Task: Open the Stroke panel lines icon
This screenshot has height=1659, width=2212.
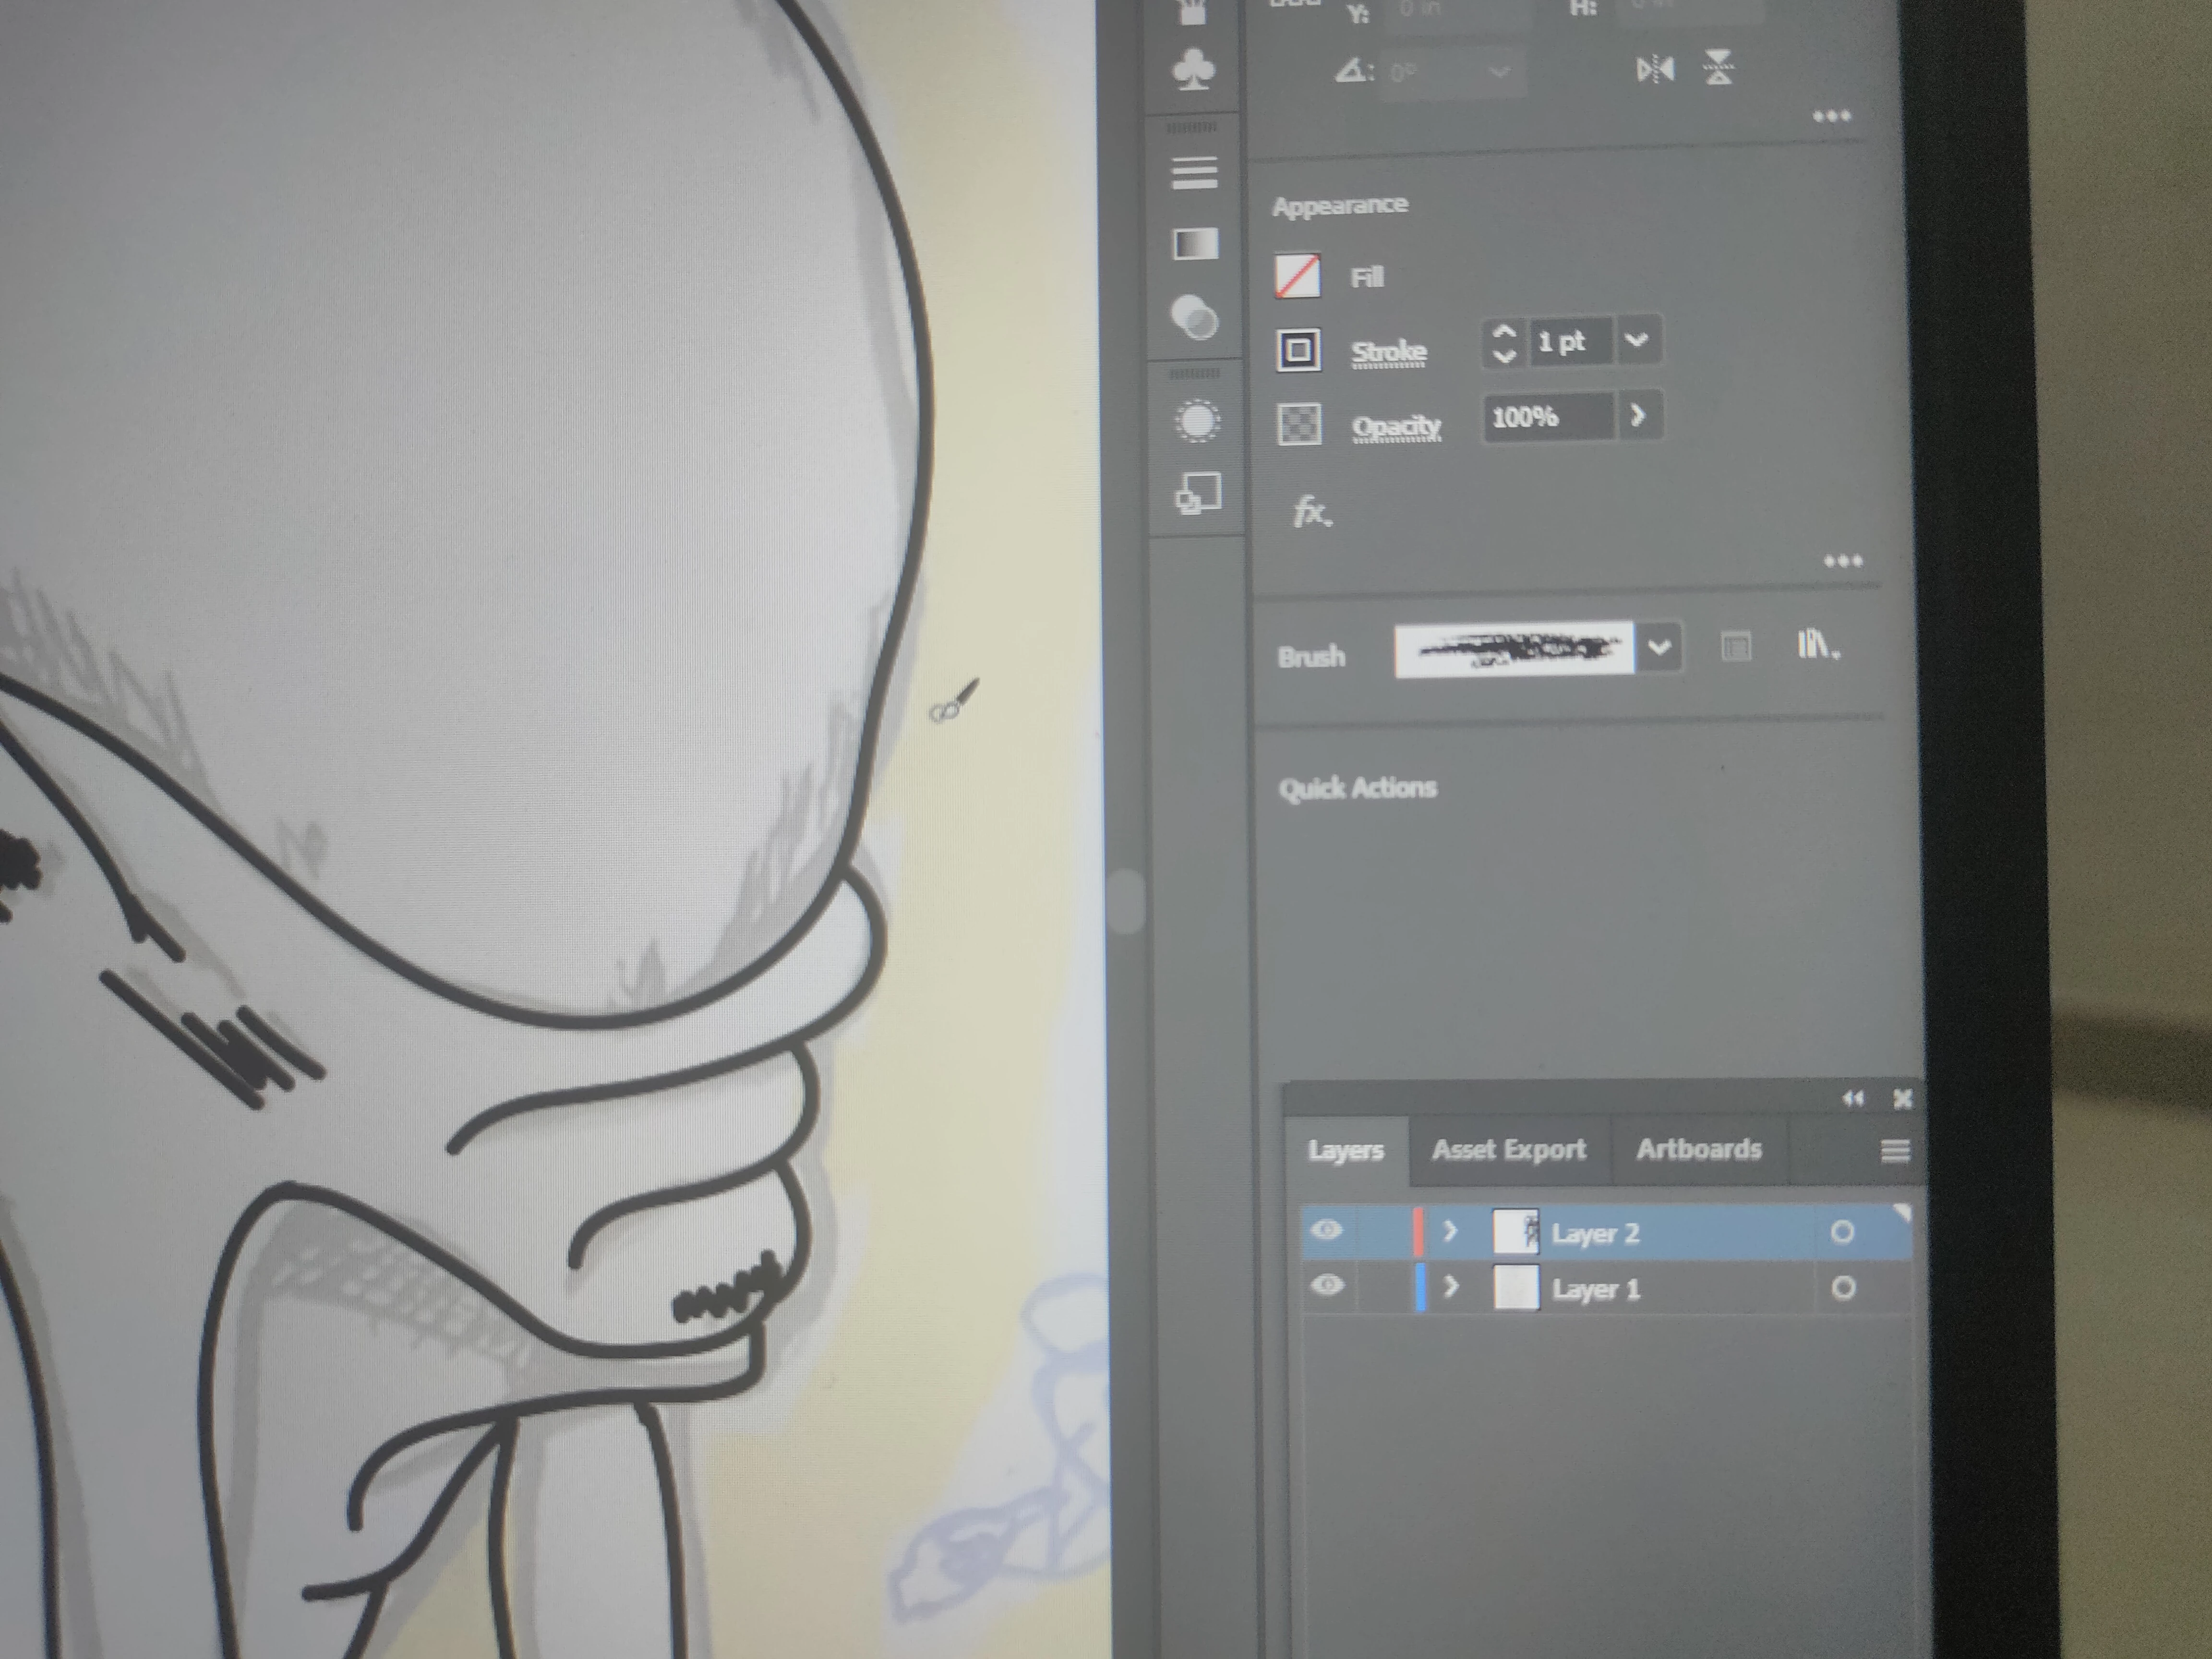Action: click(x=1194, y=172)
